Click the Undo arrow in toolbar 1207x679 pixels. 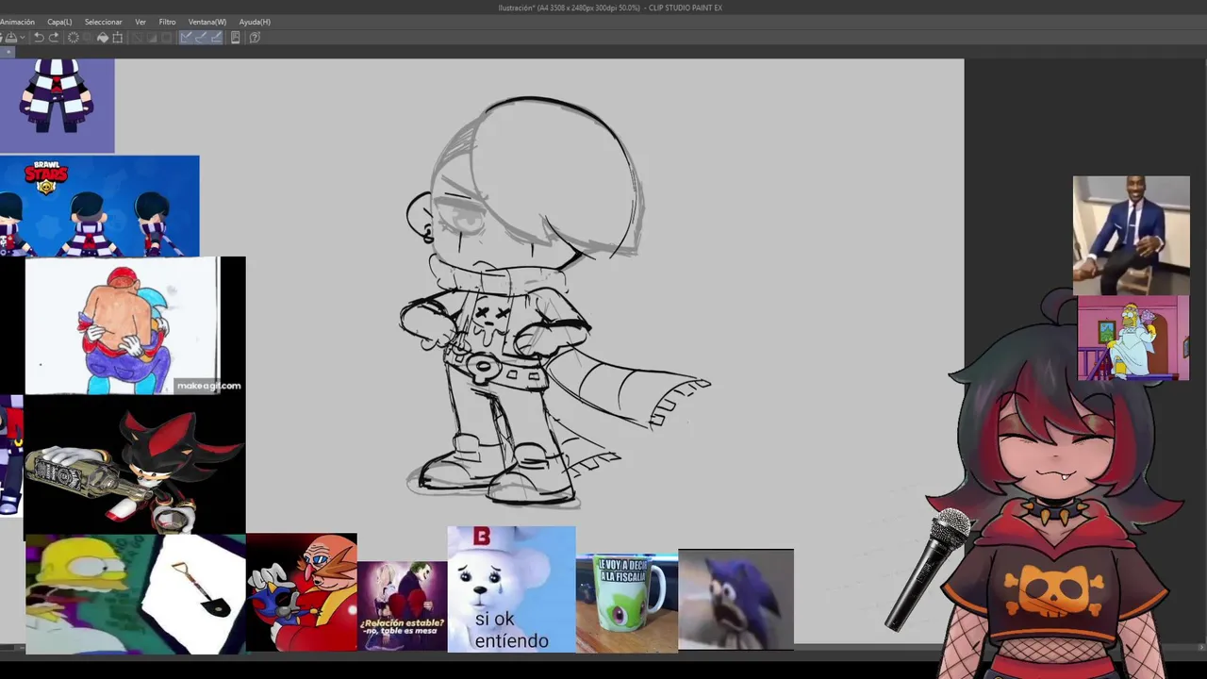[39, 38]
